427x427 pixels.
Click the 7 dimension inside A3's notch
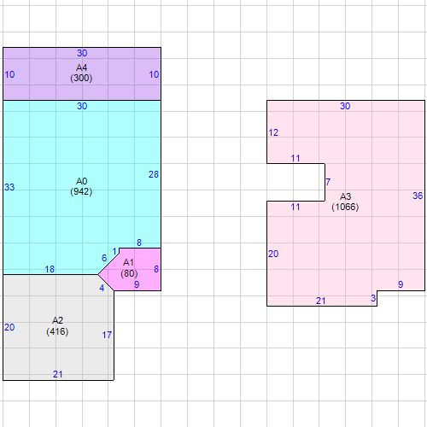coord(328,182)
